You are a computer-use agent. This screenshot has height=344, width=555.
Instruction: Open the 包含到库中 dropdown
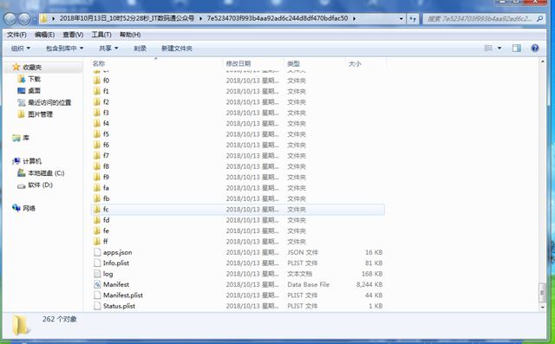coord(64,48)
